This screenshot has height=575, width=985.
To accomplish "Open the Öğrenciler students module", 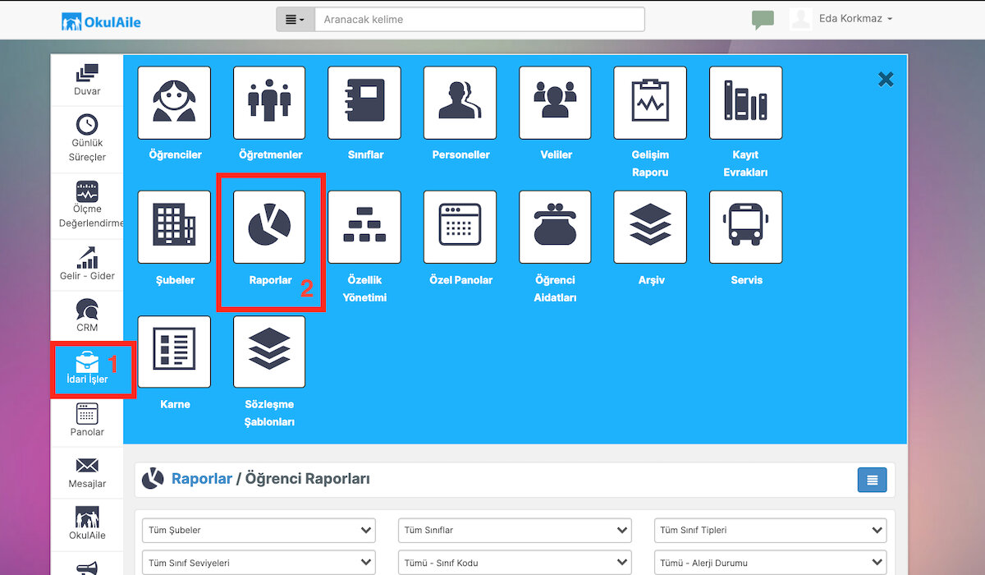I will [x=174, y=103].
